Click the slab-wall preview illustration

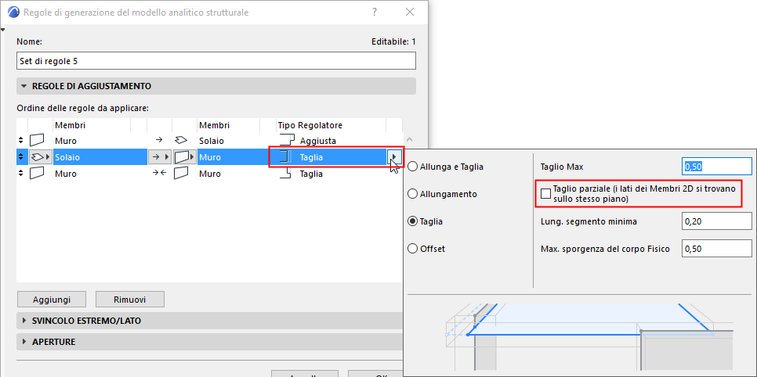click(x=588, y=336)
